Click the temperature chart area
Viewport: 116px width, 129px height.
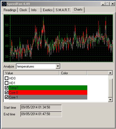click(x=58, y=38)
